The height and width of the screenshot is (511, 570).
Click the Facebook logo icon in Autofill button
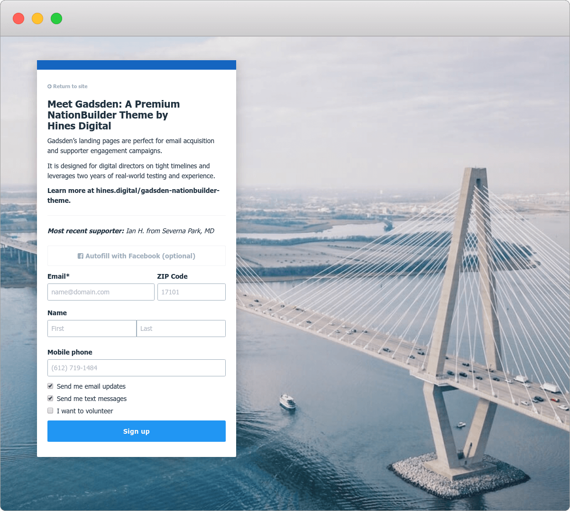coord(81,256)
